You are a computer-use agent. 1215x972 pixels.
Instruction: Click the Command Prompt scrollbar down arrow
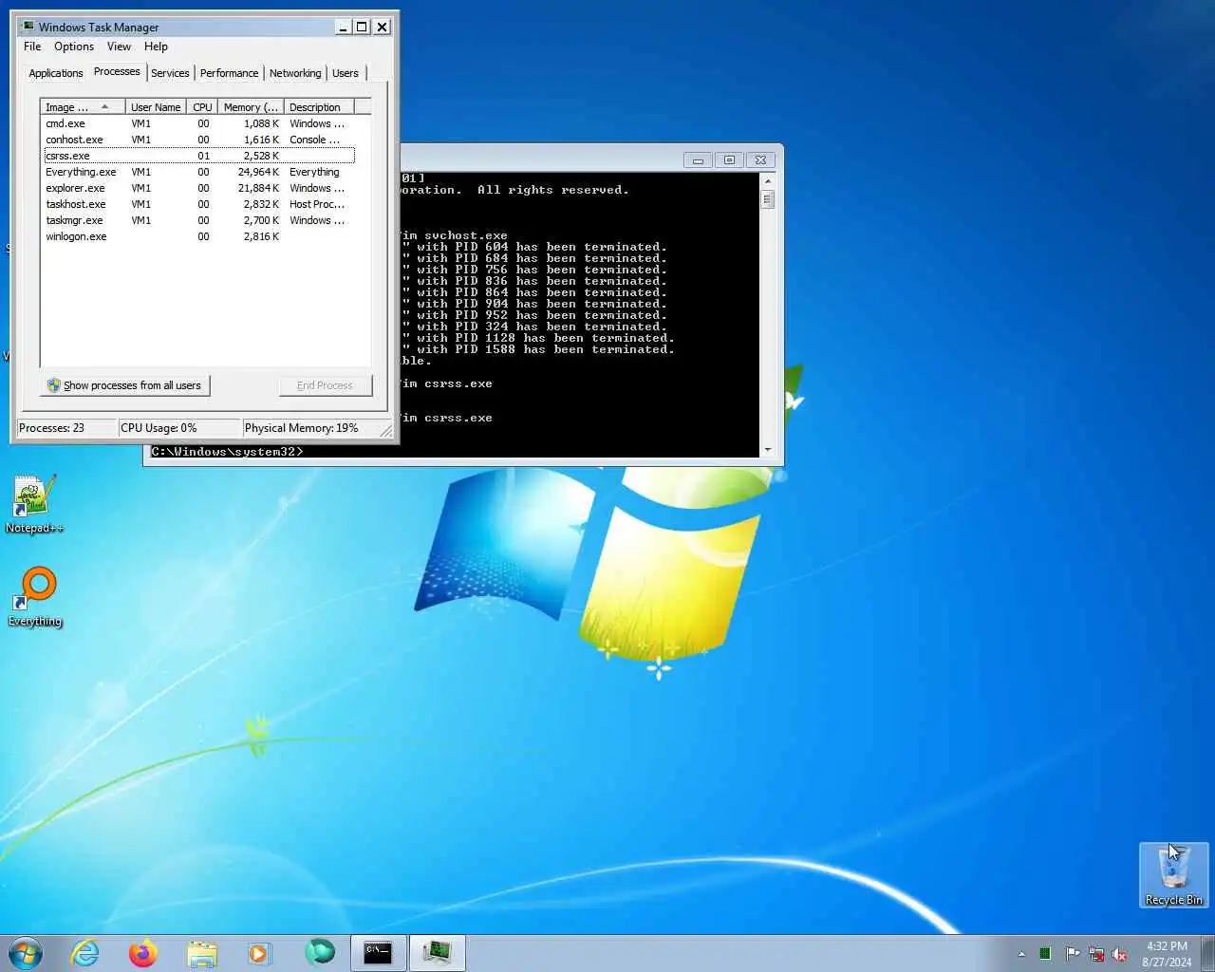point(768,450)
